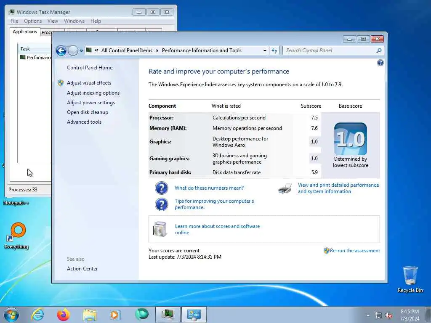Click the 1.0 base score badge

click(x=351, y=139)
